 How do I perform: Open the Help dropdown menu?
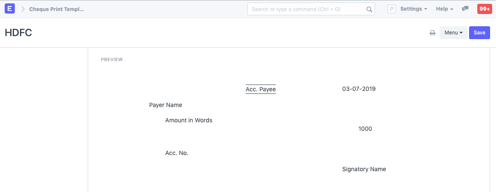coord(444,9)
